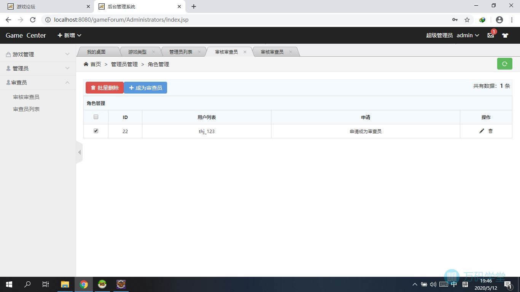
Task: Click the pencil edit icon for thj_123
Action: point(482,131)
